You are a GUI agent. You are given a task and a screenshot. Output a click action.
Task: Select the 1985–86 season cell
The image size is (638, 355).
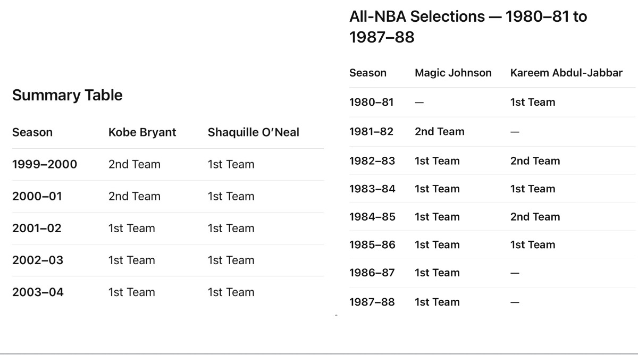pyautogui.click(x=372, y=244)
